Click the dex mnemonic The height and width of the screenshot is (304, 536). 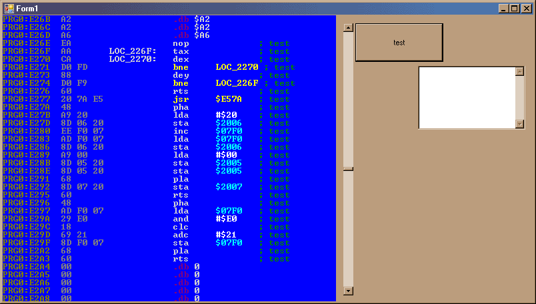181,59
